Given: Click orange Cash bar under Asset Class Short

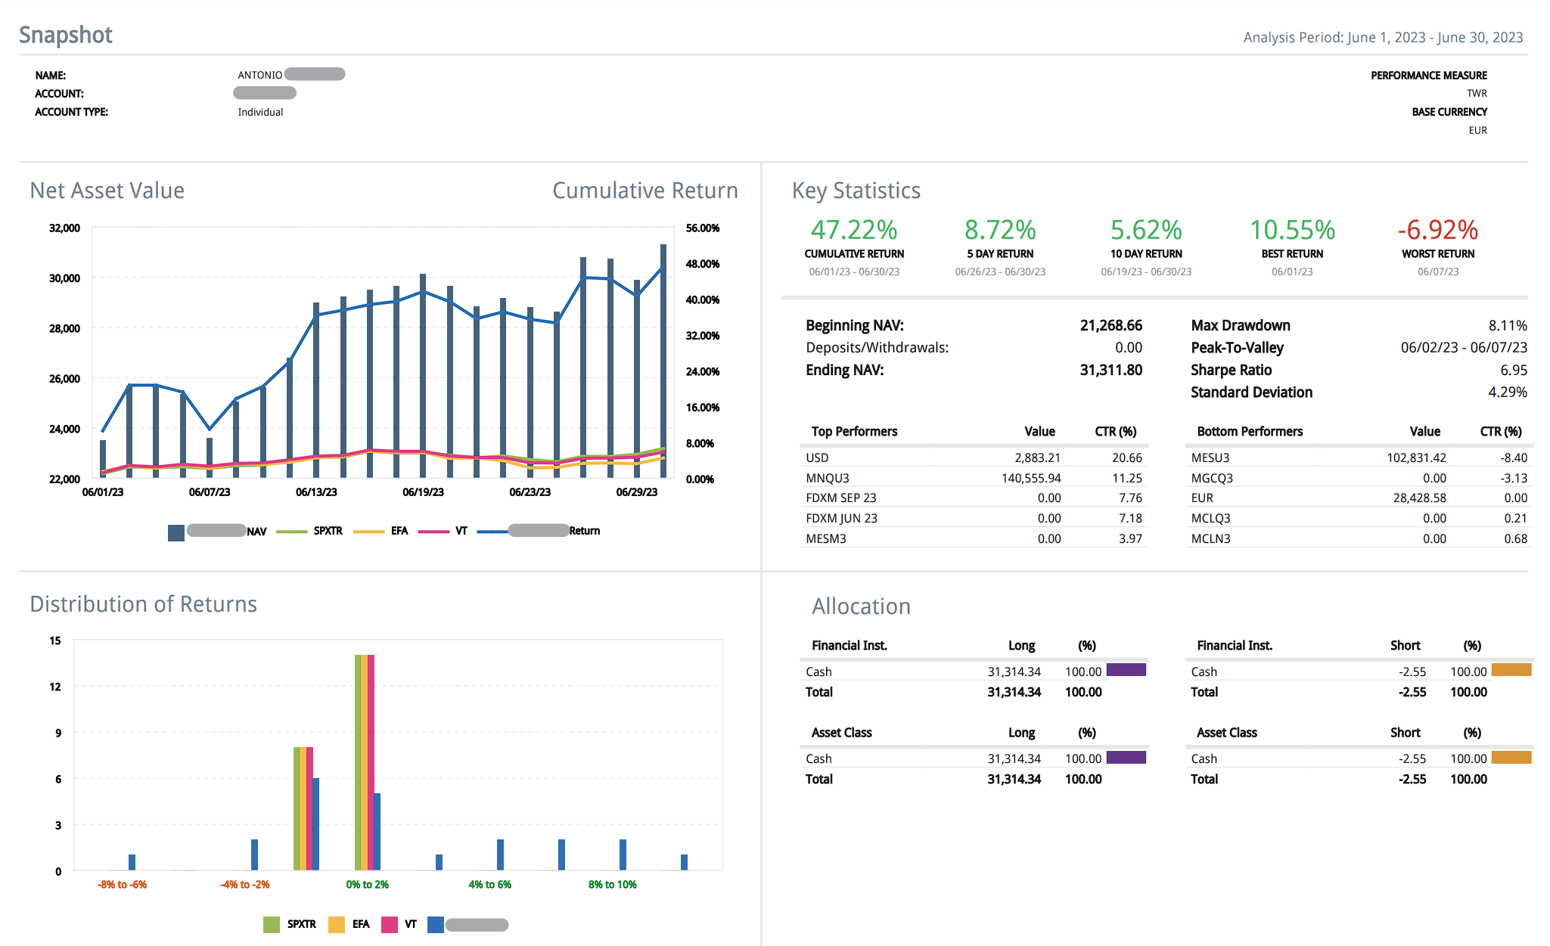Looking at the screenshot, I should [1511, 757].
